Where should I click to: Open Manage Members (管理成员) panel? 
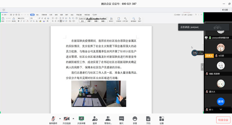tap(108, 120)
